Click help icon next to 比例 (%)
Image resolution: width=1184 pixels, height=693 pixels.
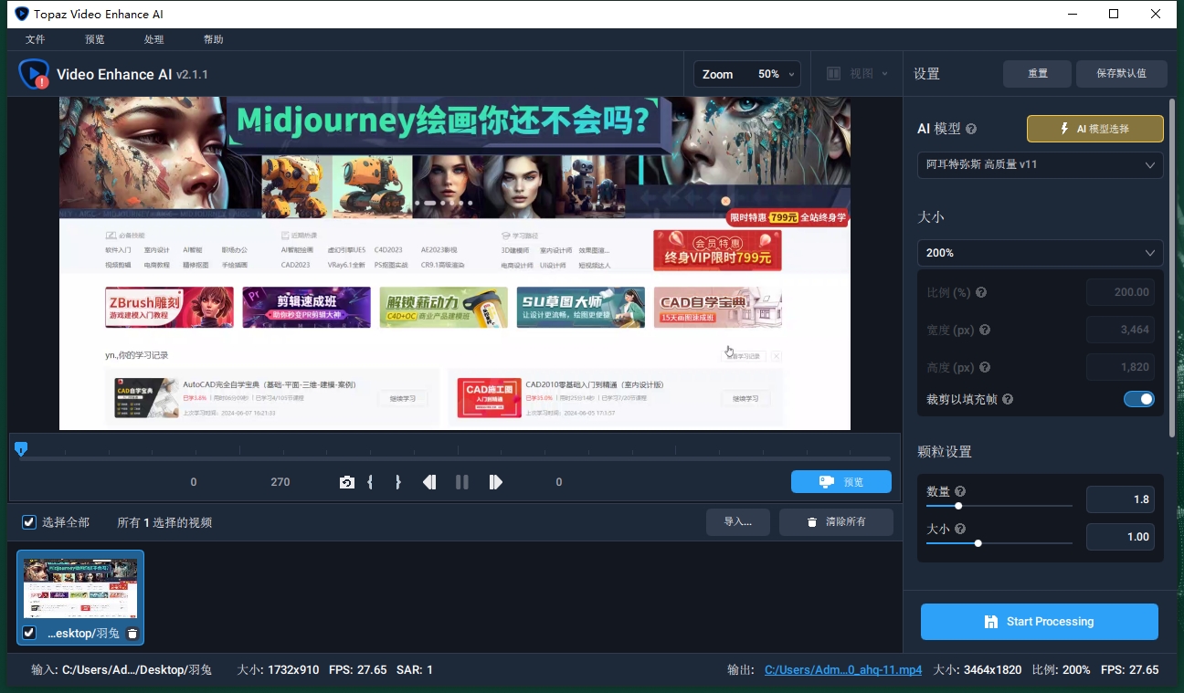tap(981, 293)
